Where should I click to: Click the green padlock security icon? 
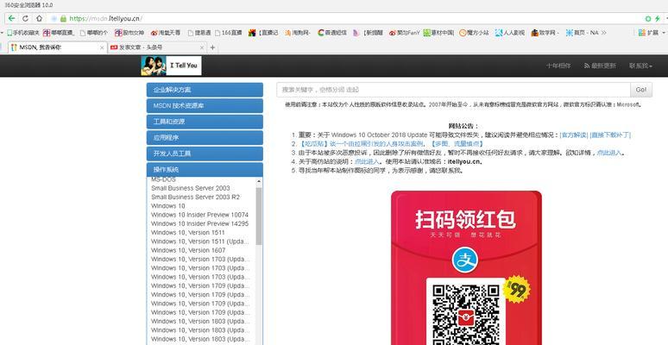click(64, 18)
